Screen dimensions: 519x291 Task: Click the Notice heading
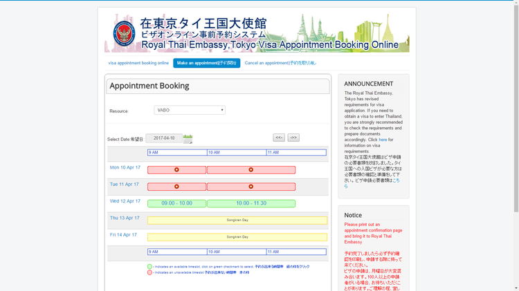(x=353, y=215)
